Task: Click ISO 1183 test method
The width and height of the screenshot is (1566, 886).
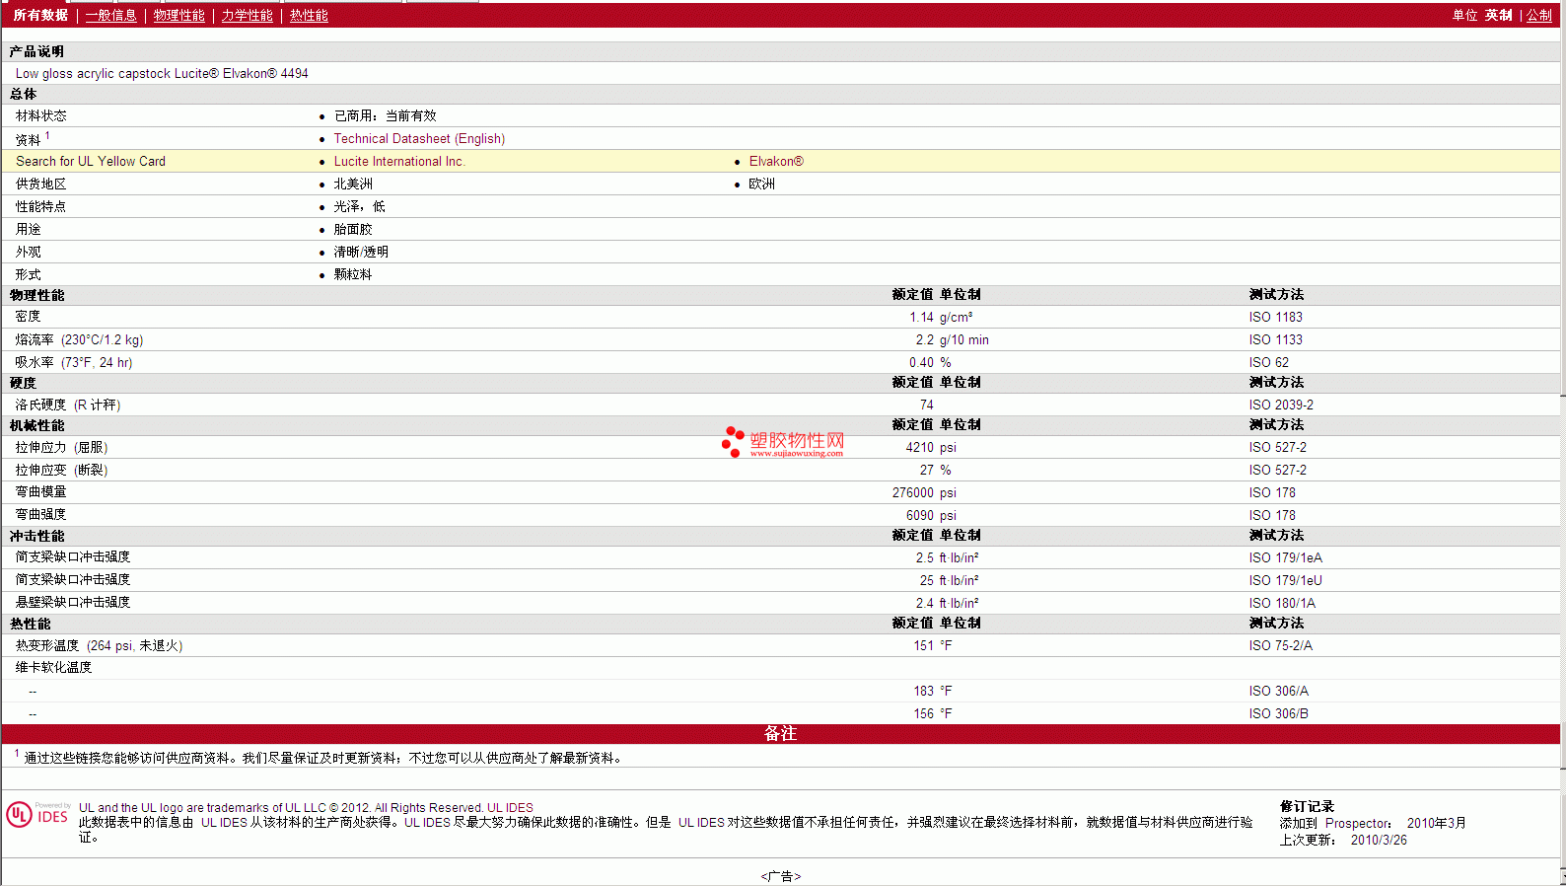Action: 1275,318
